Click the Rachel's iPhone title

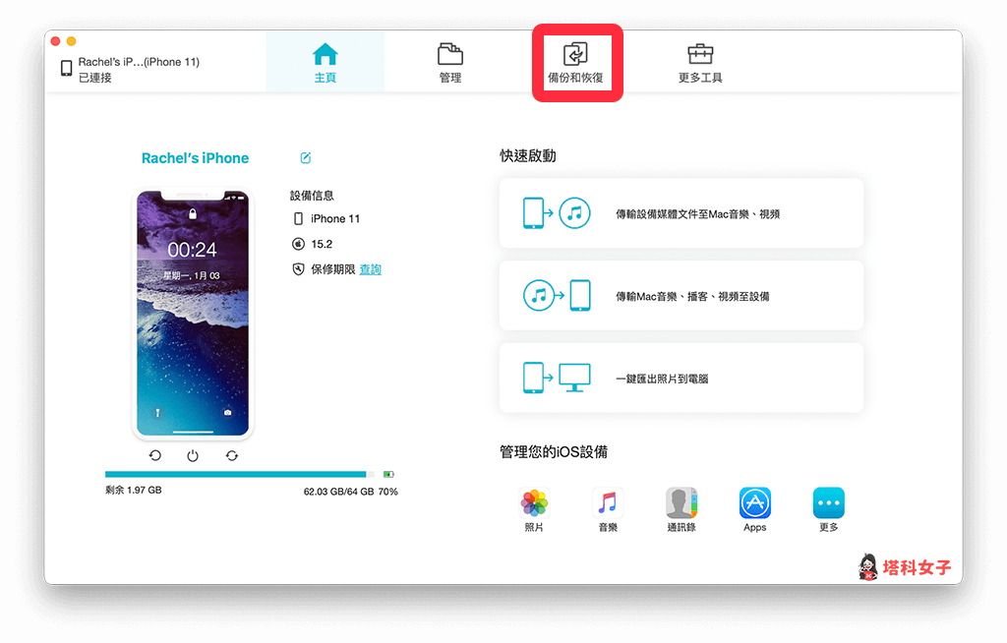coord(196,158)
